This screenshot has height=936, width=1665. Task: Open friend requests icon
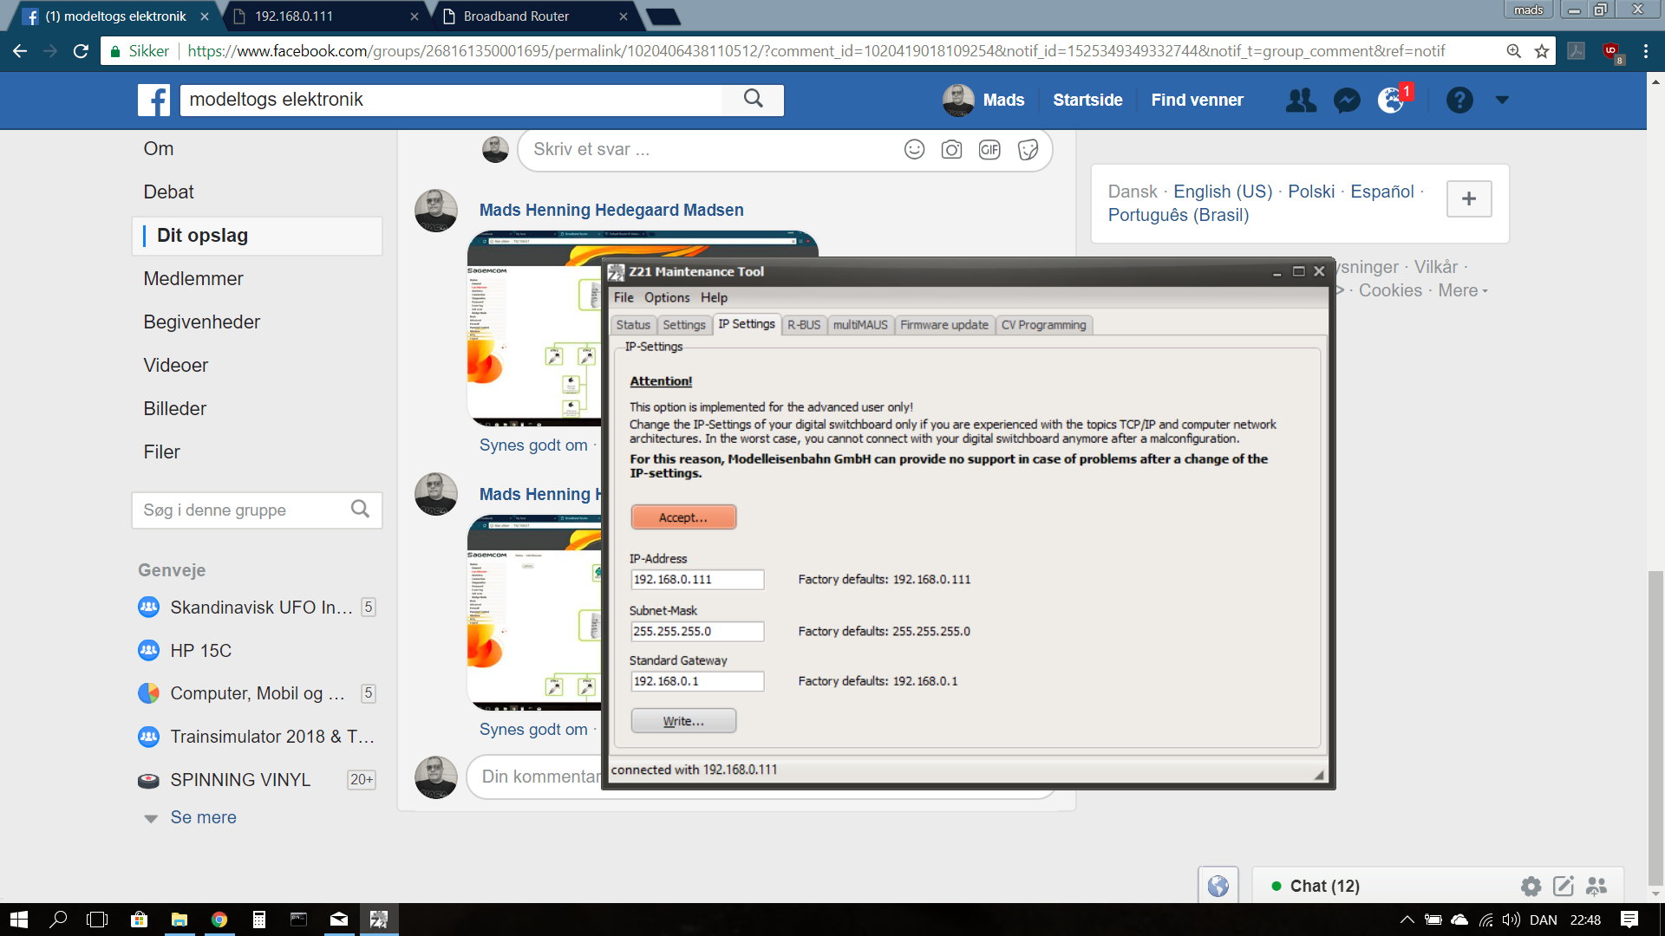(1301, 101)
